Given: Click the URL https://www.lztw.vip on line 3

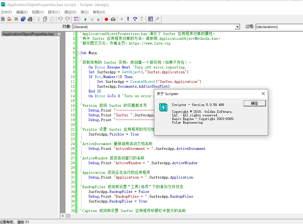Looking at the screenshot, I should tap(150, 43).
